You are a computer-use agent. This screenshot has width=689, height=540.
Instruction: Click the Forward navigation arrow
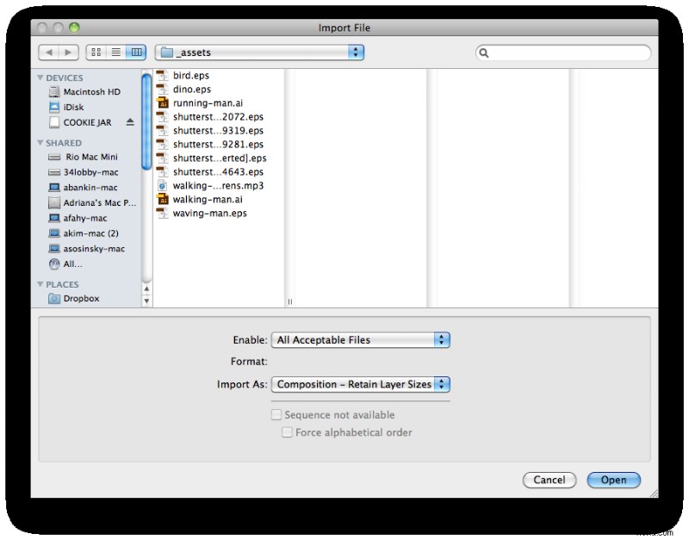tap(69, 53)
